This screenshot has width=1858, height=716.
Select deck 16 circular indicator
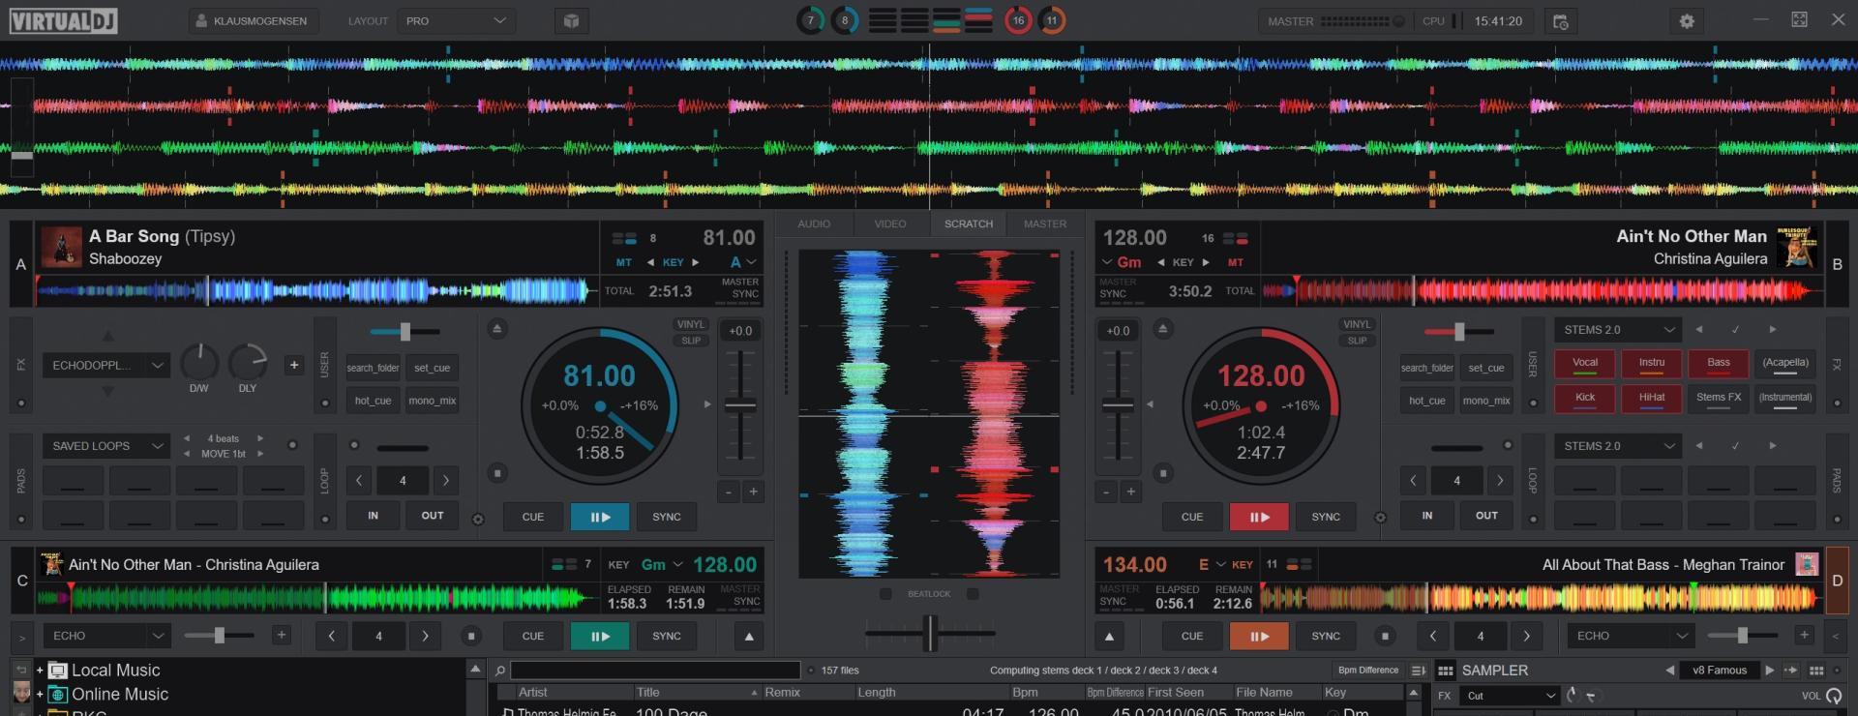point(1018,20)
